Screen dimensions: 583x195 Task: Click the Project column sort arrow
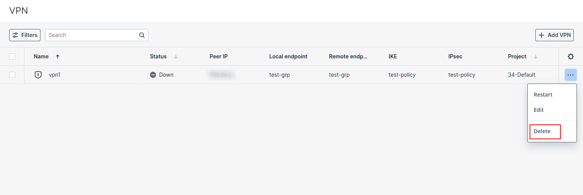pos(536,57)
